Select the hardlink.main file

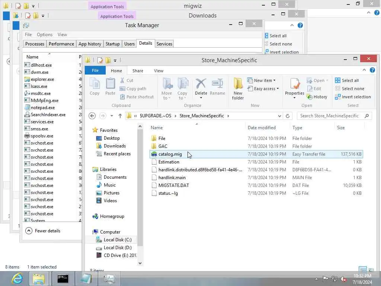click(x=256, y=178)
